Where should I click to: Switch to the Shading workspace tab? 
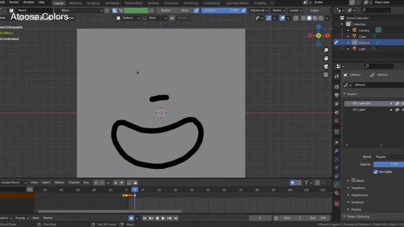click(153, 3)
